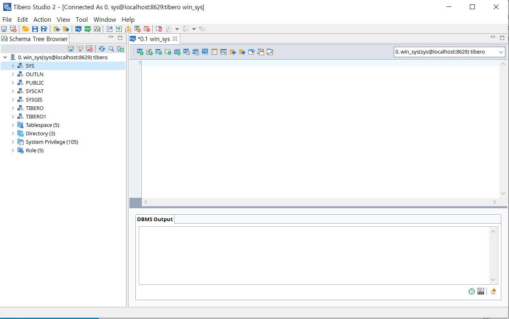Click the editor vertical scrollbar down arrow
509x319 pixels.
pyautogui.click(x=503, y=193)
